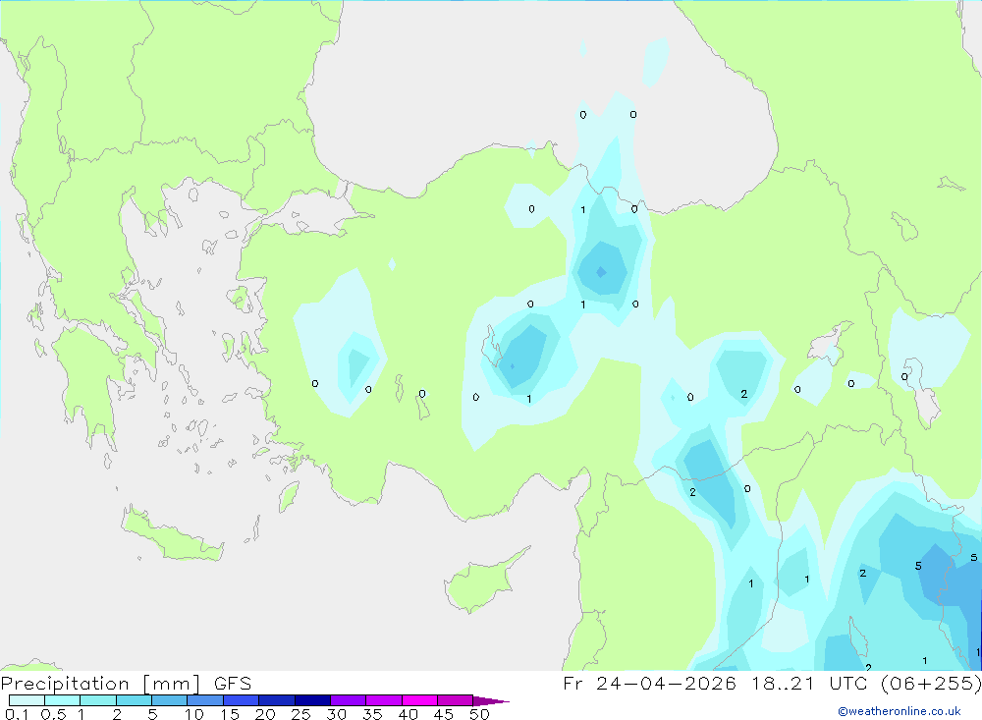Screen dimensions: 982x720
Task: Select the 20–25 mm legend color swatch
Action: click(x=276, y=700)
